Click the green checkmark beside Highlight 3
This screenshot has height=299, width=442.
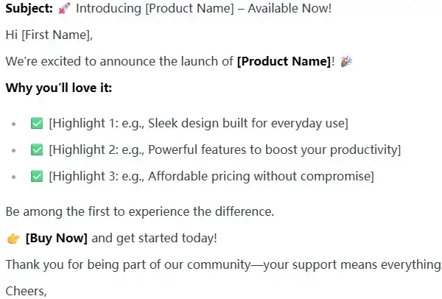coord(37,176)
